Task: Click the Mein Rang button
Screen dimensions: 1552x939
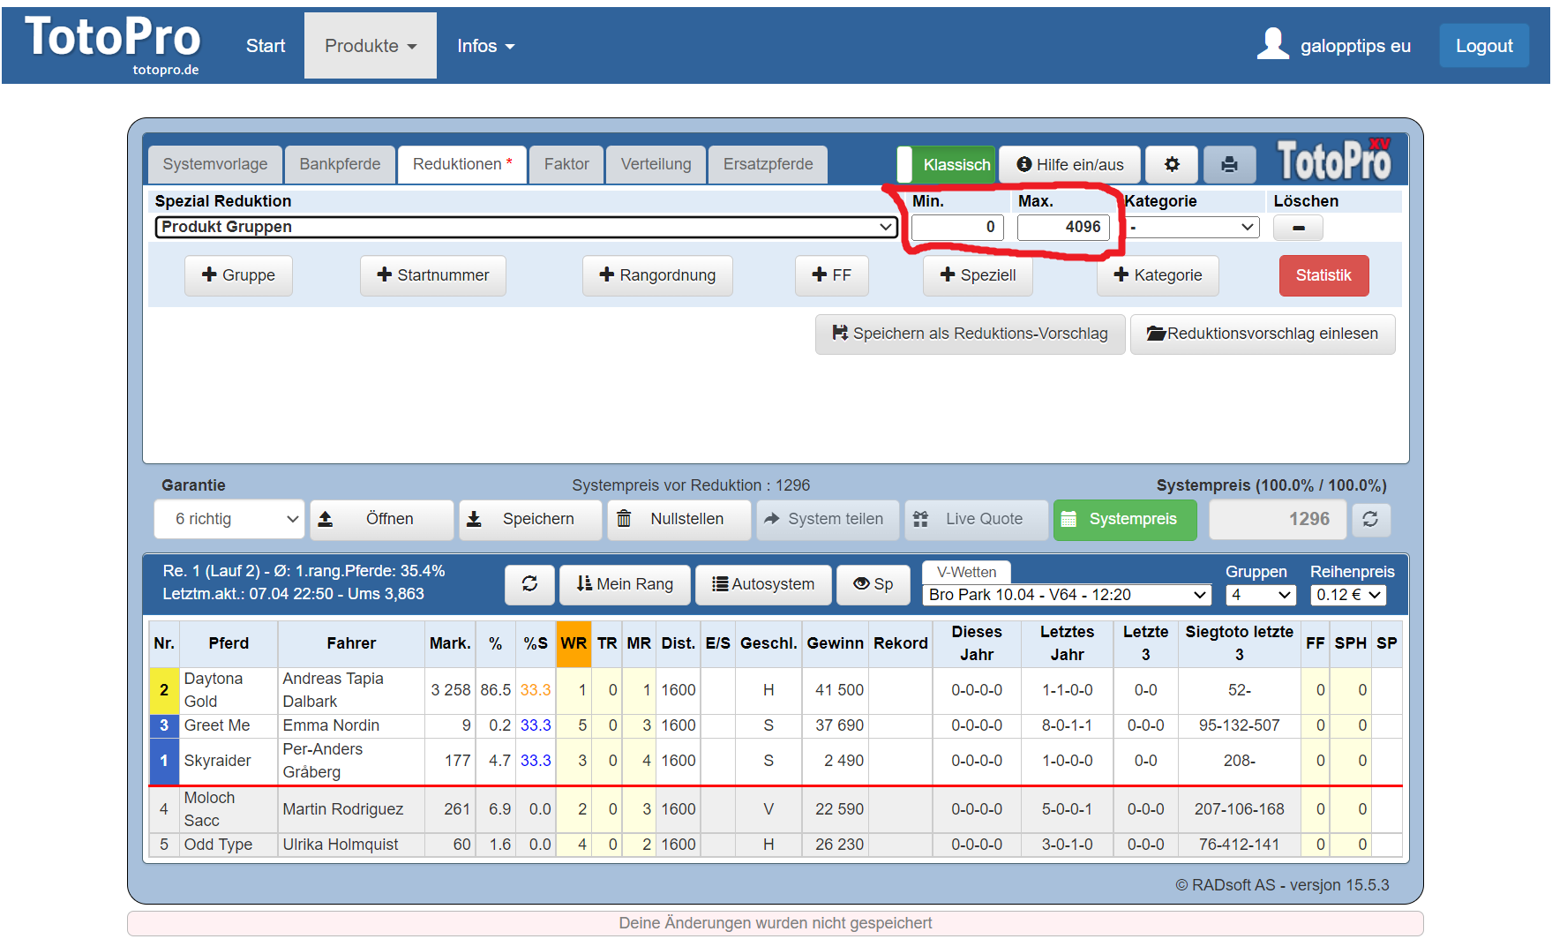Action: pyautogui.click(x=625, y=584)
